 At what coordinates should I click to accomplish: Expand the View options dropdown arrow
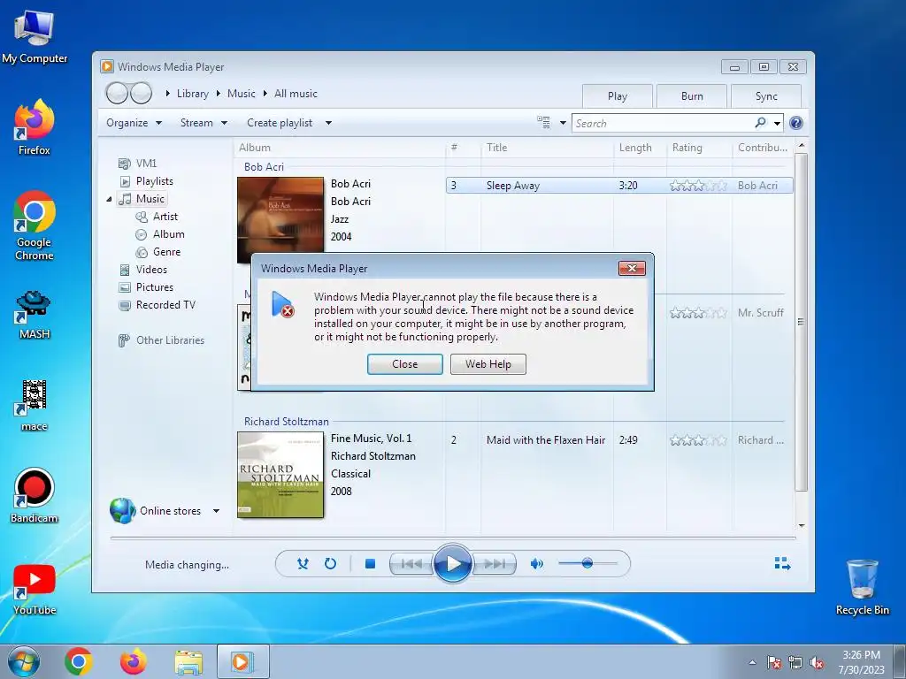[x=563, y=123]
